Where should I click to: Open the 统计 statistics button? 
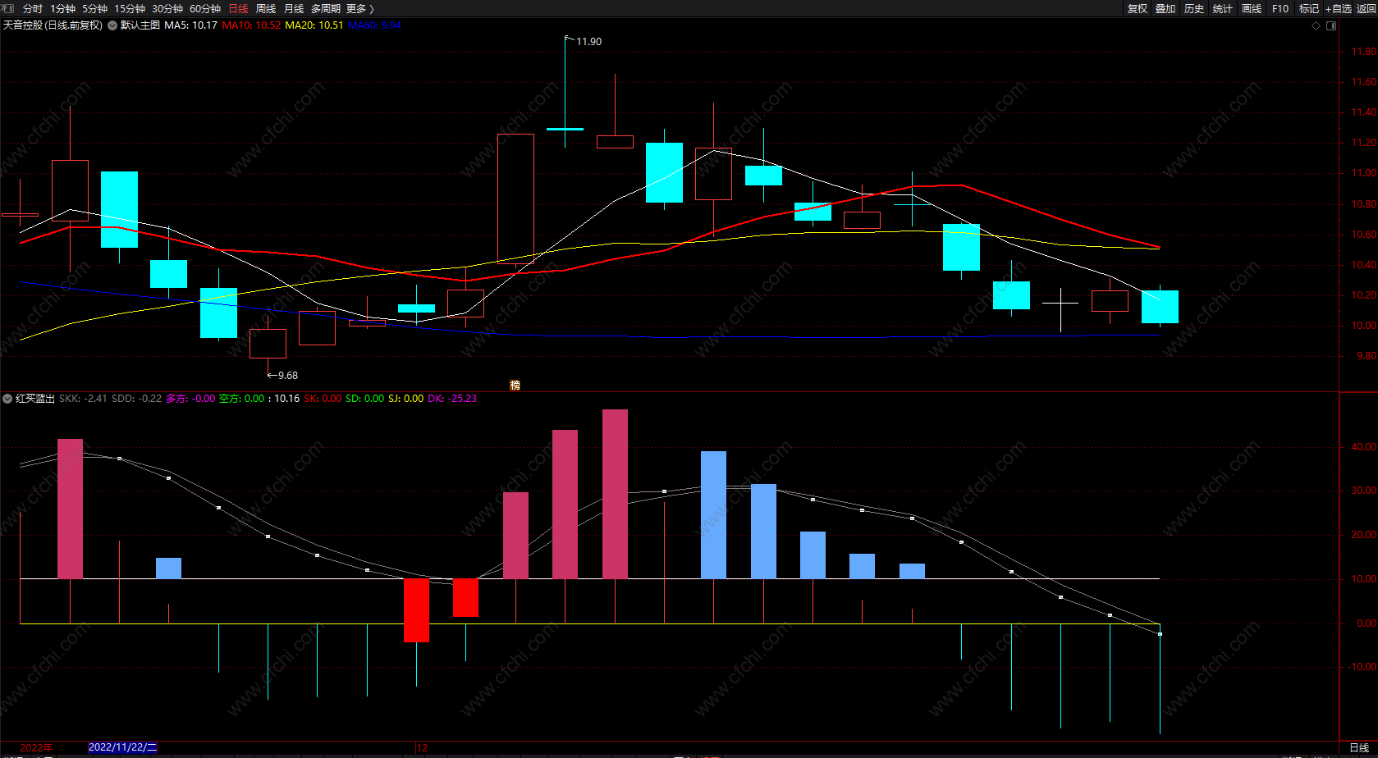coord(1223,8)
